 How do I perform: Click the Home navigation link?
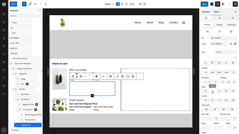tap(137, 22)
